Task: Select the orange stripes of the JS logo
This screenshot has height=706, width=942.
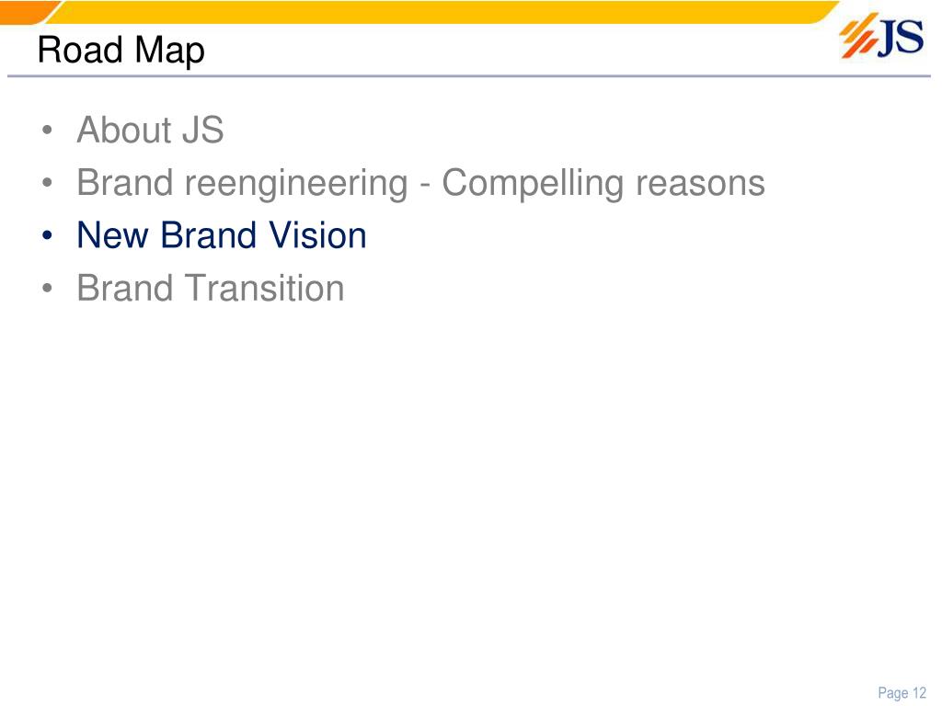Action: [858, 37]
